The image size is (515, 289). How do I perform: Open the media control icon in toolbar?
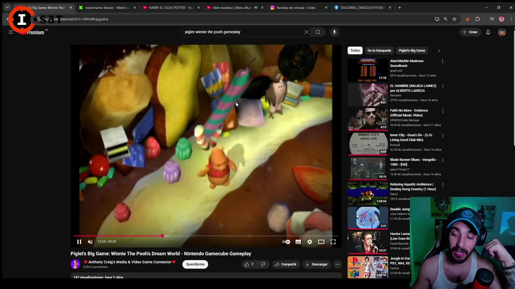point(492,19)
